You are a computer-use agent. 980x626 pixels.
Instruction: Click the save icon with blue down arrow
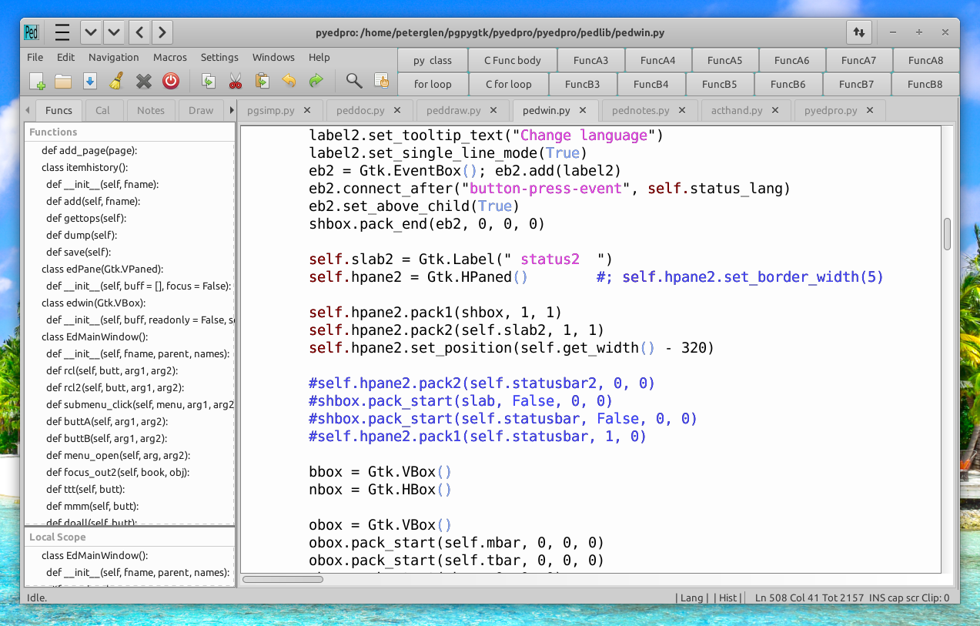pyautogui.click(x=89, y=81)
